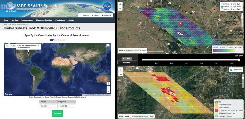This screenshot has width=245, height=119.
Task: Click the Get Data breadcrumb link
Action: pos(12,25)
